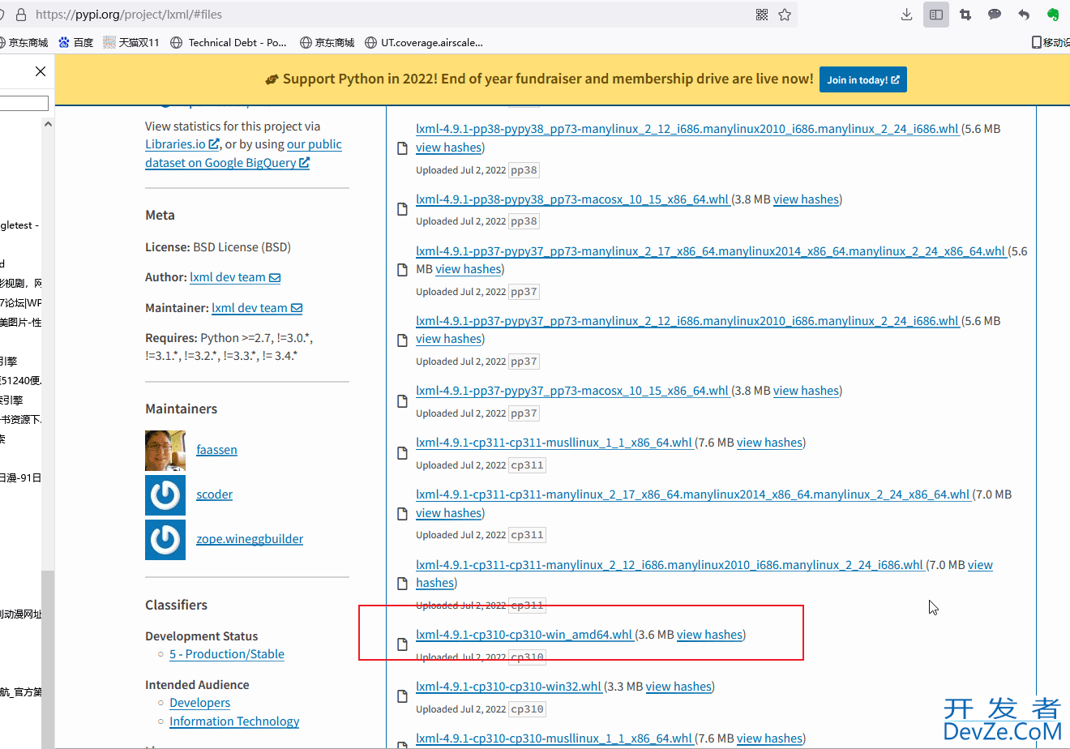Close the left sidebar with X
The image size is (1070, 749).
click(41, 71)
